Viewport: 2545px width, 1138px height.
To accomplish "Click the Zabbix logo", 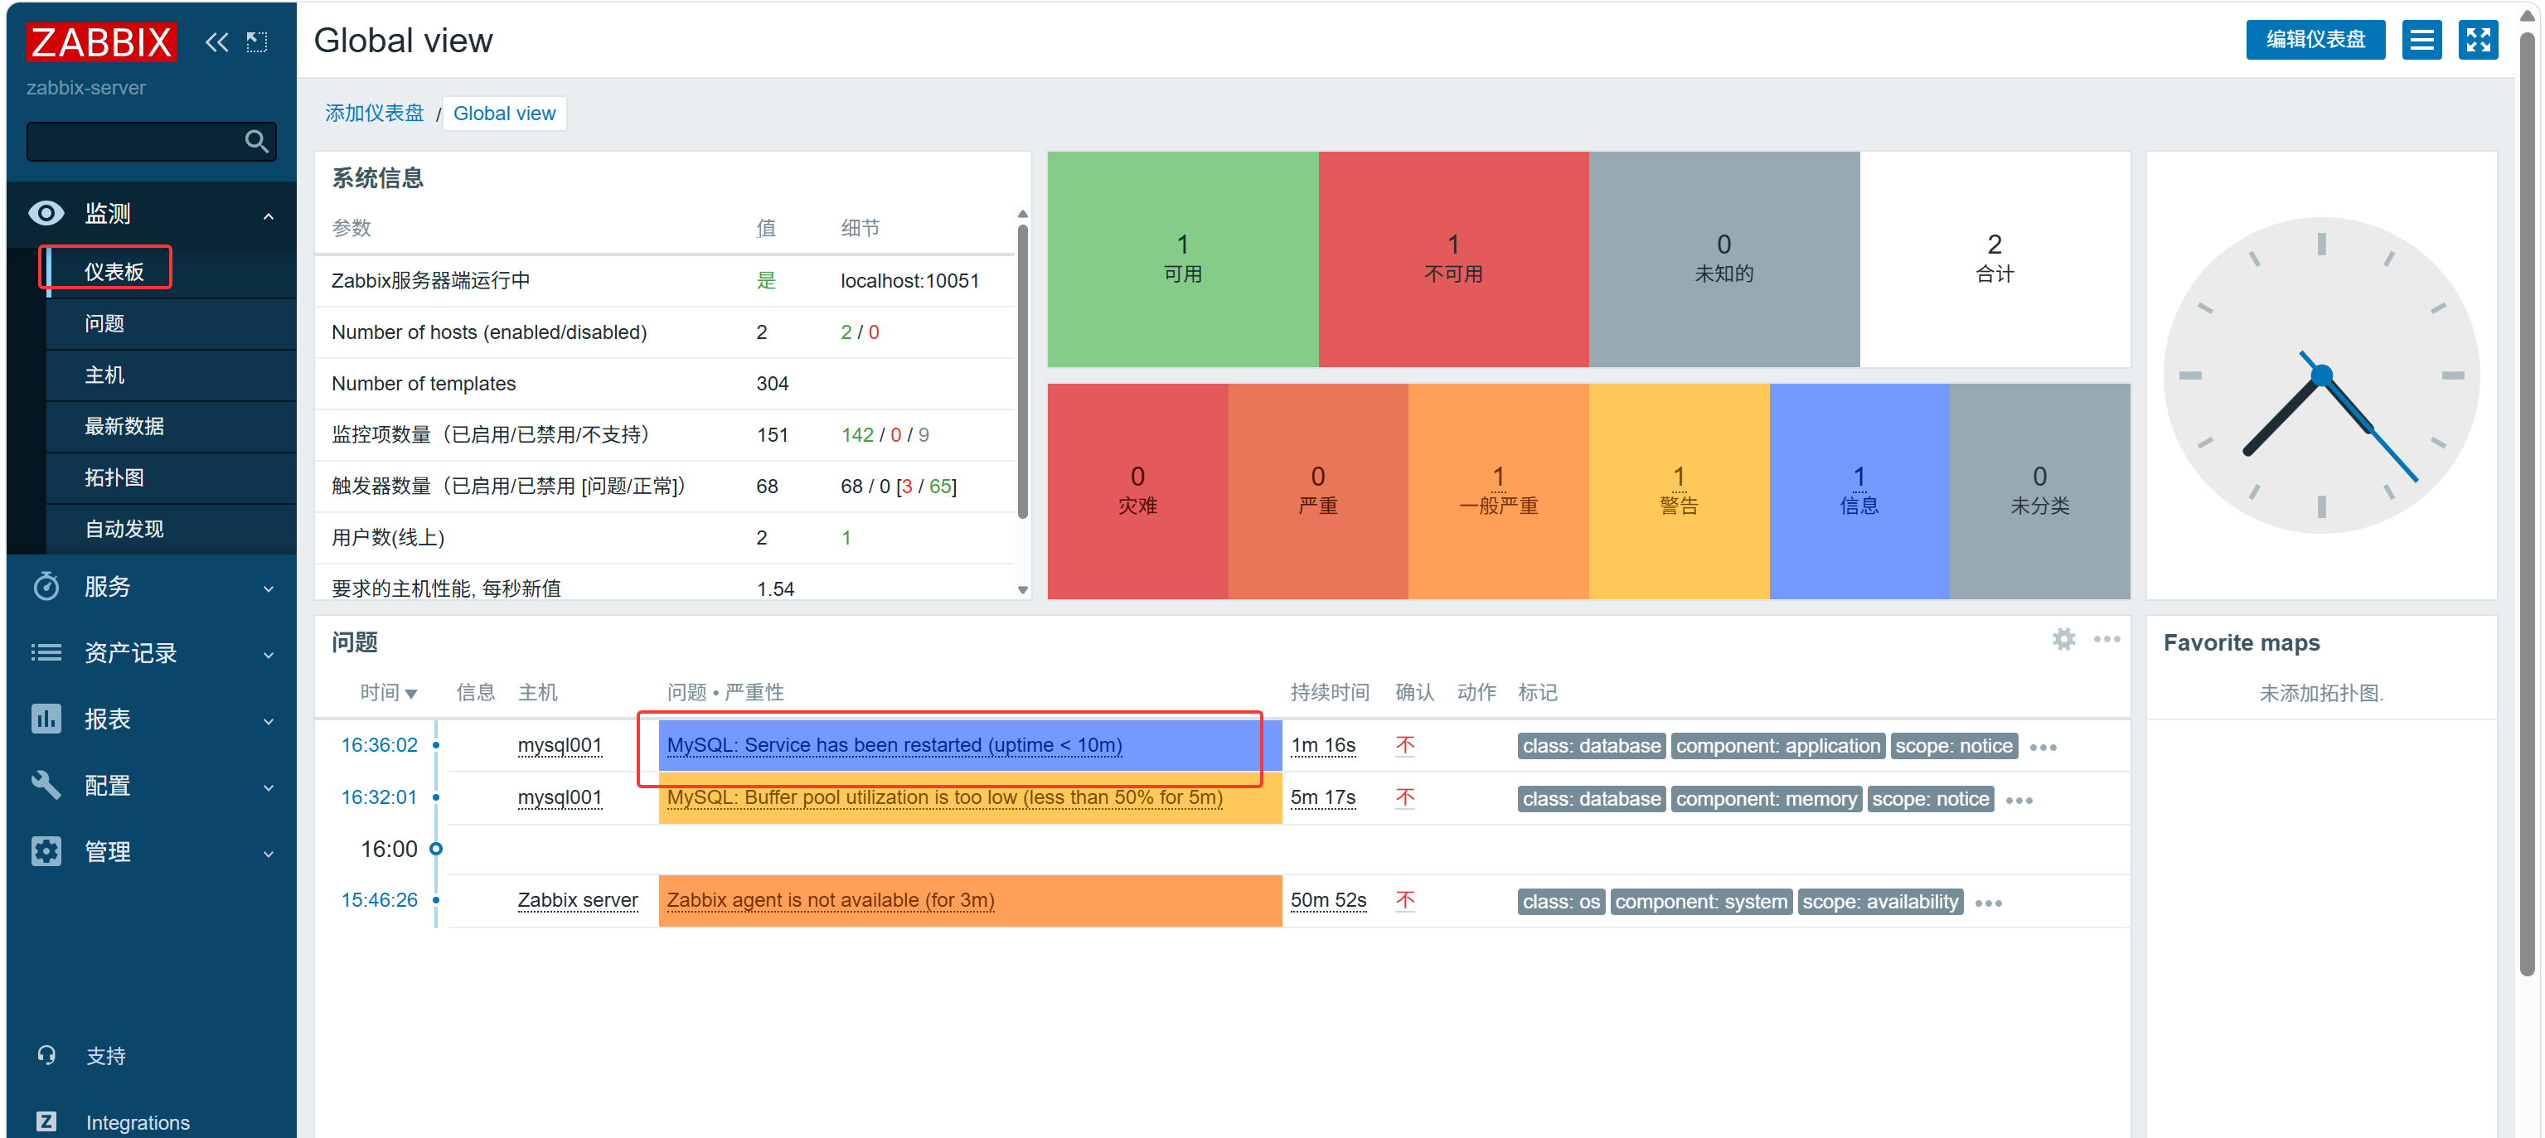I will 102,41.
